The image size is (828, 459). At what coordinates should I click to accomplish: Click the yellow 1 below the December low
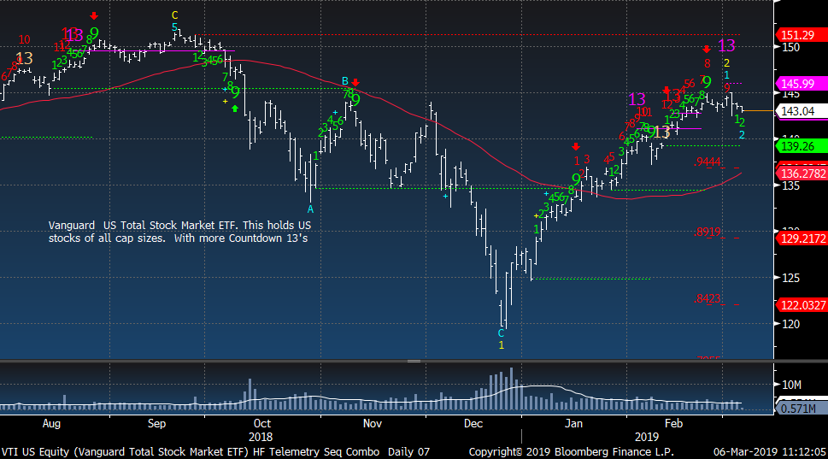point(501,345)
